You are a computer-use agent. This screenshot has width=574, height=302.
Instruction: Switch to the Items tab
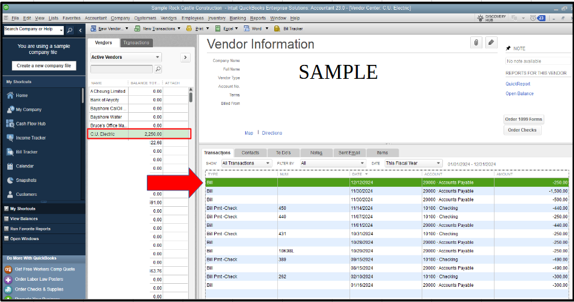382,153
